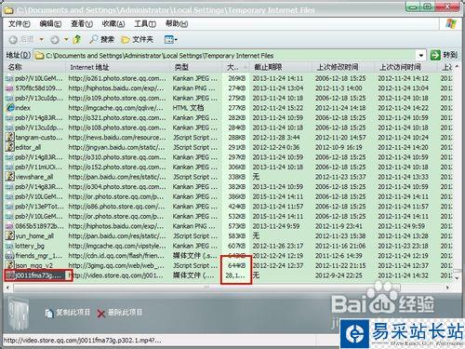
Task: Sort by expiry (截止期限) column header
Action: pyautogui.click(x=281, y=67)
